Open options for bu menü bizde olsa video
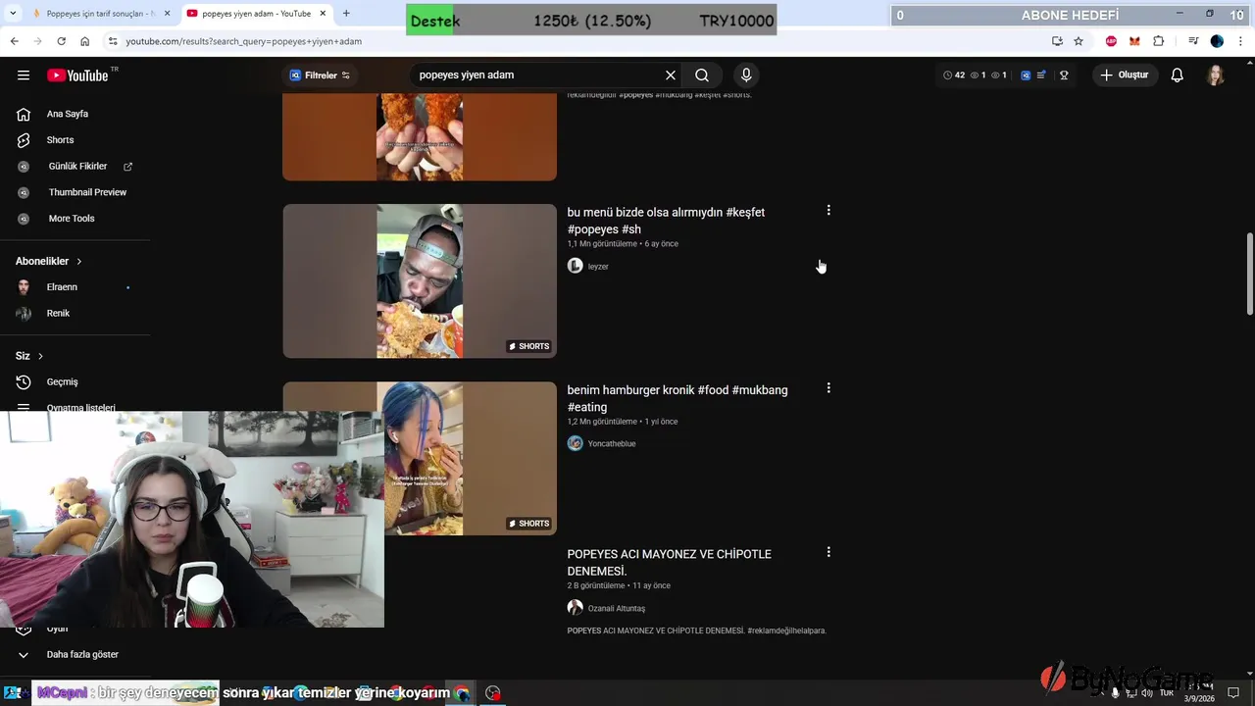The height and width of the screenshot is (706, 1255). click(828, 211)
